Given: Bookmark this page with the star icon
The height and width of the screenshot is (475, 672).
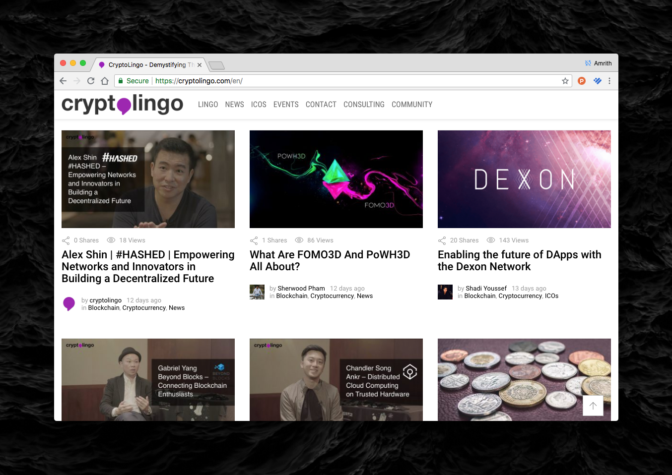Looking at the screenshot, I should pos(565,81).
